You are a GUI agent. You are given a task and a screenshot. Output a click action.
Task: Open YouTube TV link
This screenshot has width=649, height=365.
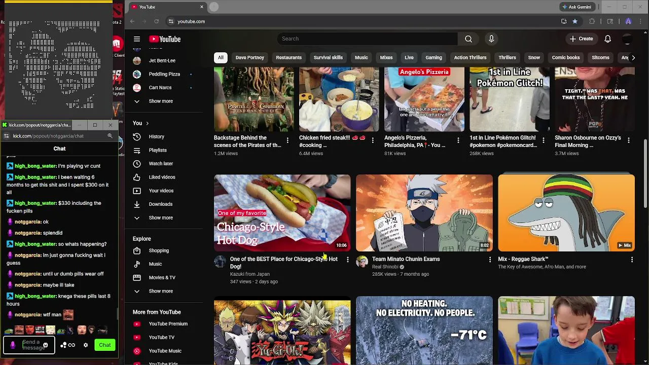(161, 337)
